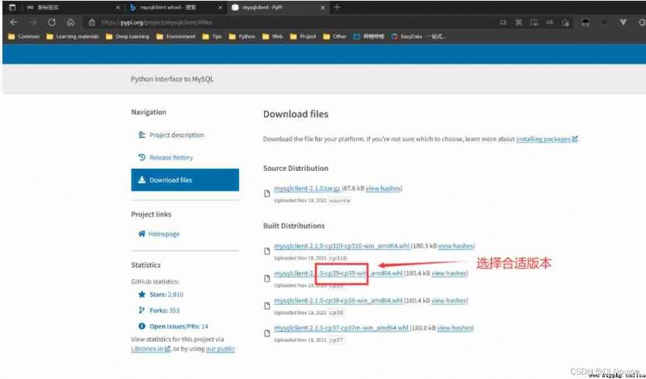Image resolution: width=646 pixels, height=379 pixels.
Task: Download the cp310 win_amd64 wheel
Action: point(342,246)
